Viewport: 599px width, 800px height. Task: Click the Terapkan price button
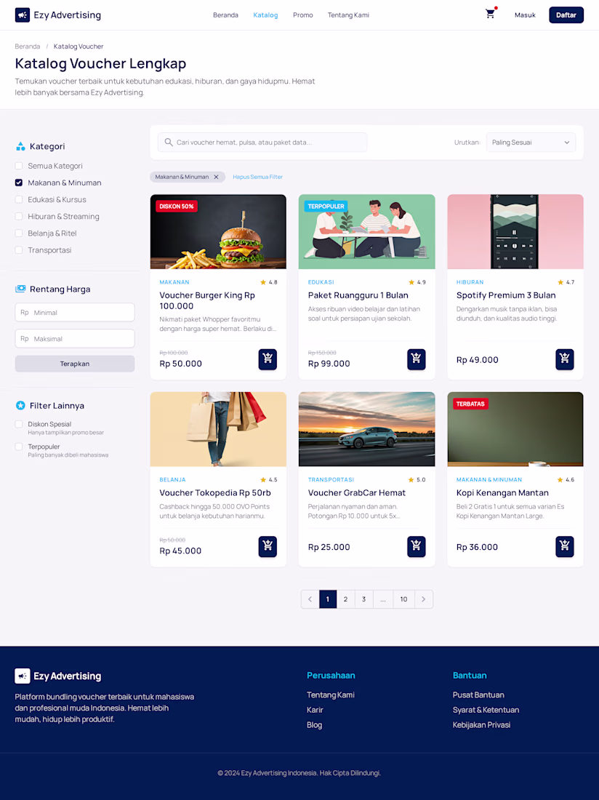pyautogui.click(x=75, y=364)
